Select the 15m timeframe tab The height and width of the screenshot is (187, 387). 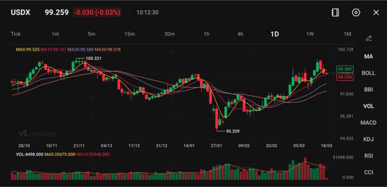click(x=130, y=34)
